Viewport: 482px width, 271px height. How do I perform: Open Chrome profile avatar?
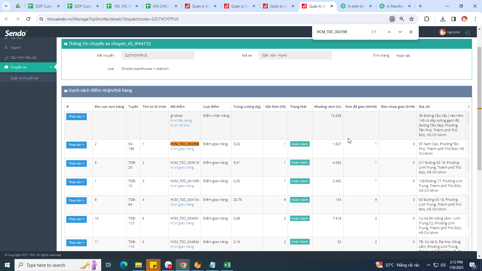(465, 19)
